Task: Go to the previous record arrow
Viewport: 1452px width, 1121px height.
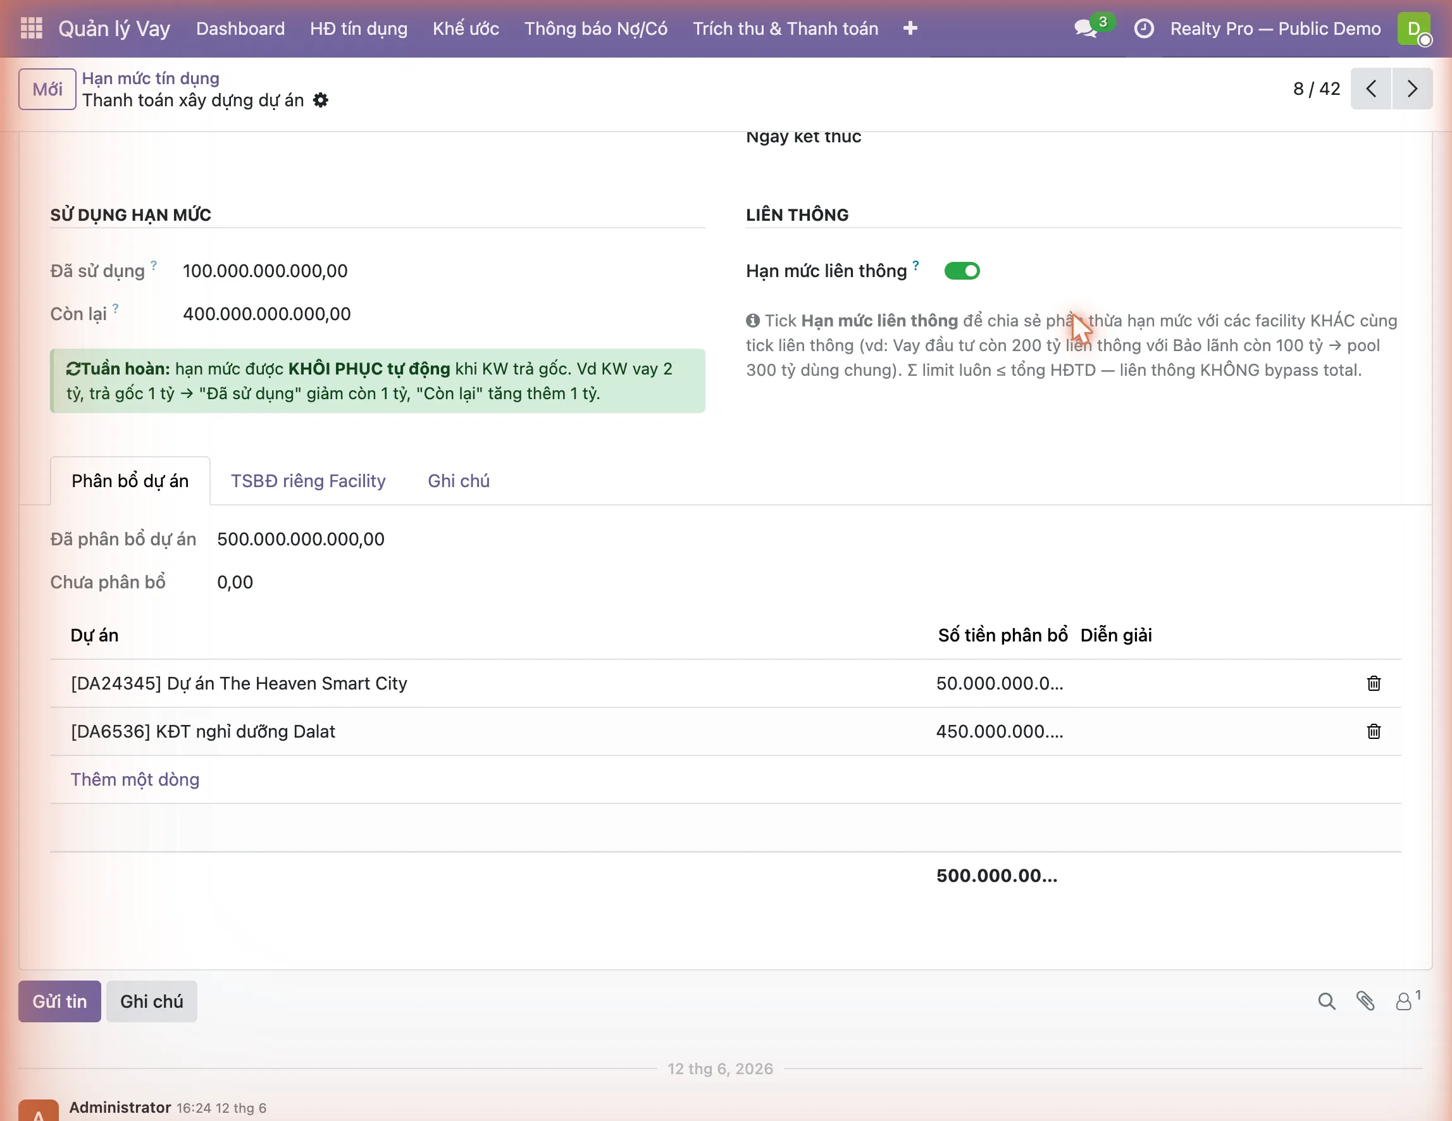Action: pos(1371,89)
